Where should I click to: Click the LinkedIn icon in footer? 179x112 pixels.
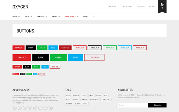30,108
